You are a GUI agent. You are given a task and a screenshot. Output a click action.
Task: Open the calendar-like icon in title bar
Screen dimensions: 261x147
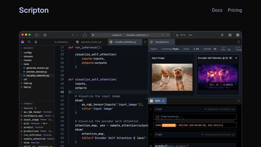(230, 35)
